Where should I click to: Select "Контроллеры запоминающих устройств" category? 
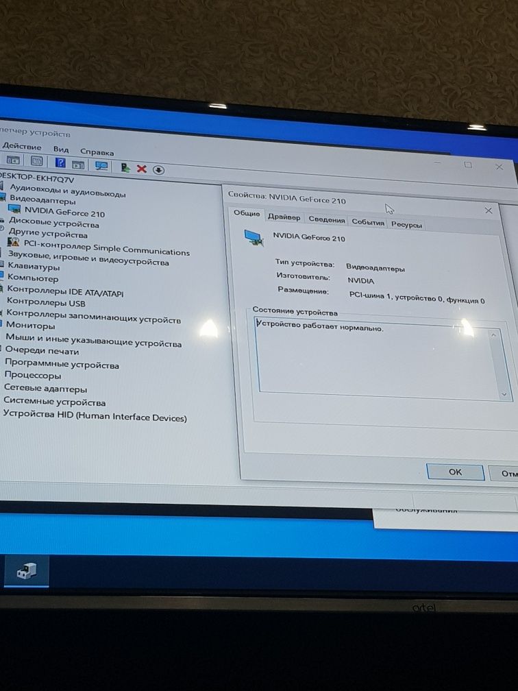pyautogui.click(x=93, y=316)
